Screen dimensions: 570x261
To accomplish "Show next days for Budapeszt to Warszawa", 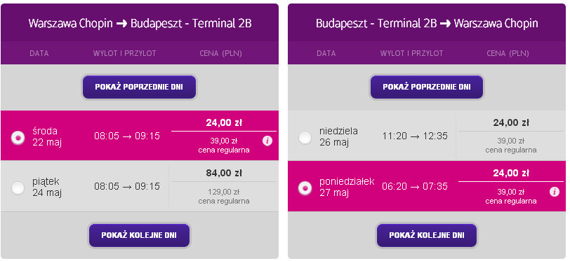I will pyautogui.click(x=427, y=235).
